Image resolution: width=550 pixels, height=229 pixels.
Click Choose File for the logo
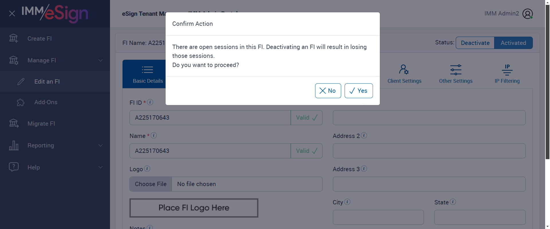(x=151, y=184)
